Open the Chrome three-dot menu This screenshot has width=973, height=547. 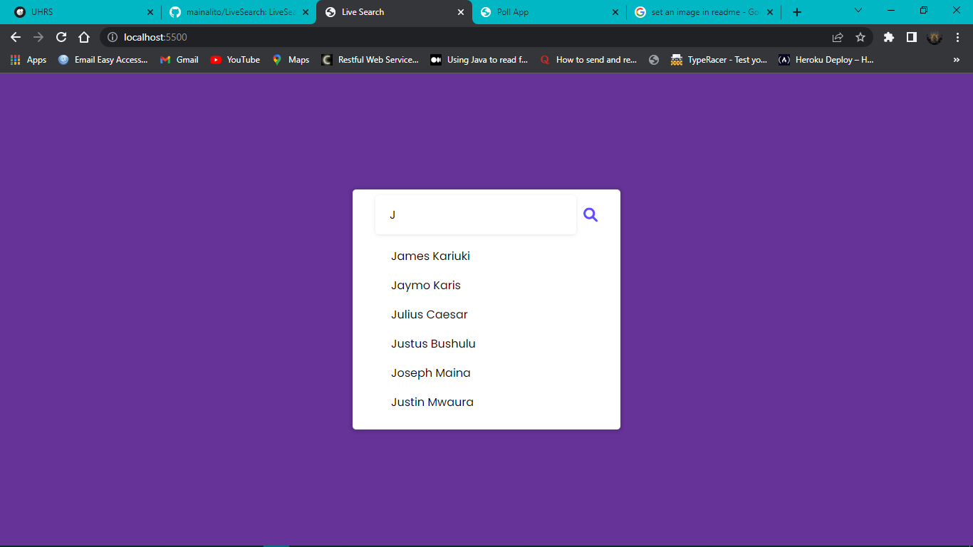click(x=958, y=36)
